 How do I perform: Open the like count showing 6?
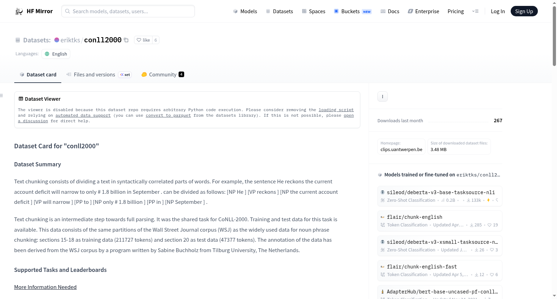(x=156, y=40)
